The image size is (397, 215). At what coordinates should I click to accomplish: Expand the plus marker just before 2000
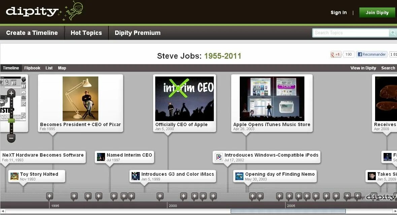[x=160, y=196]
